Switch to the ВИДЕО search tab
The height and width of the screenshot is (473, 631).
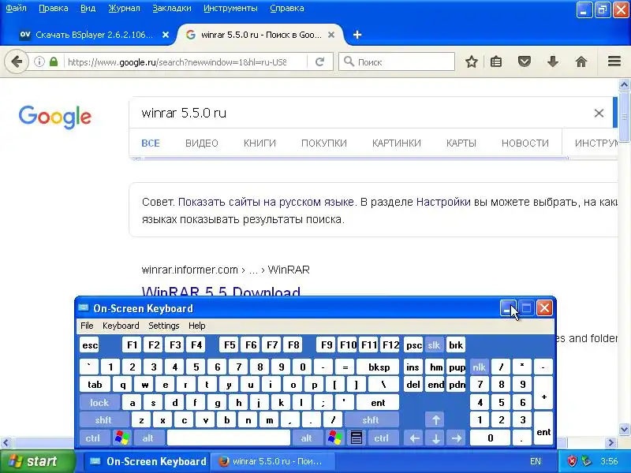pyautogui.click(x=202, y=143)
